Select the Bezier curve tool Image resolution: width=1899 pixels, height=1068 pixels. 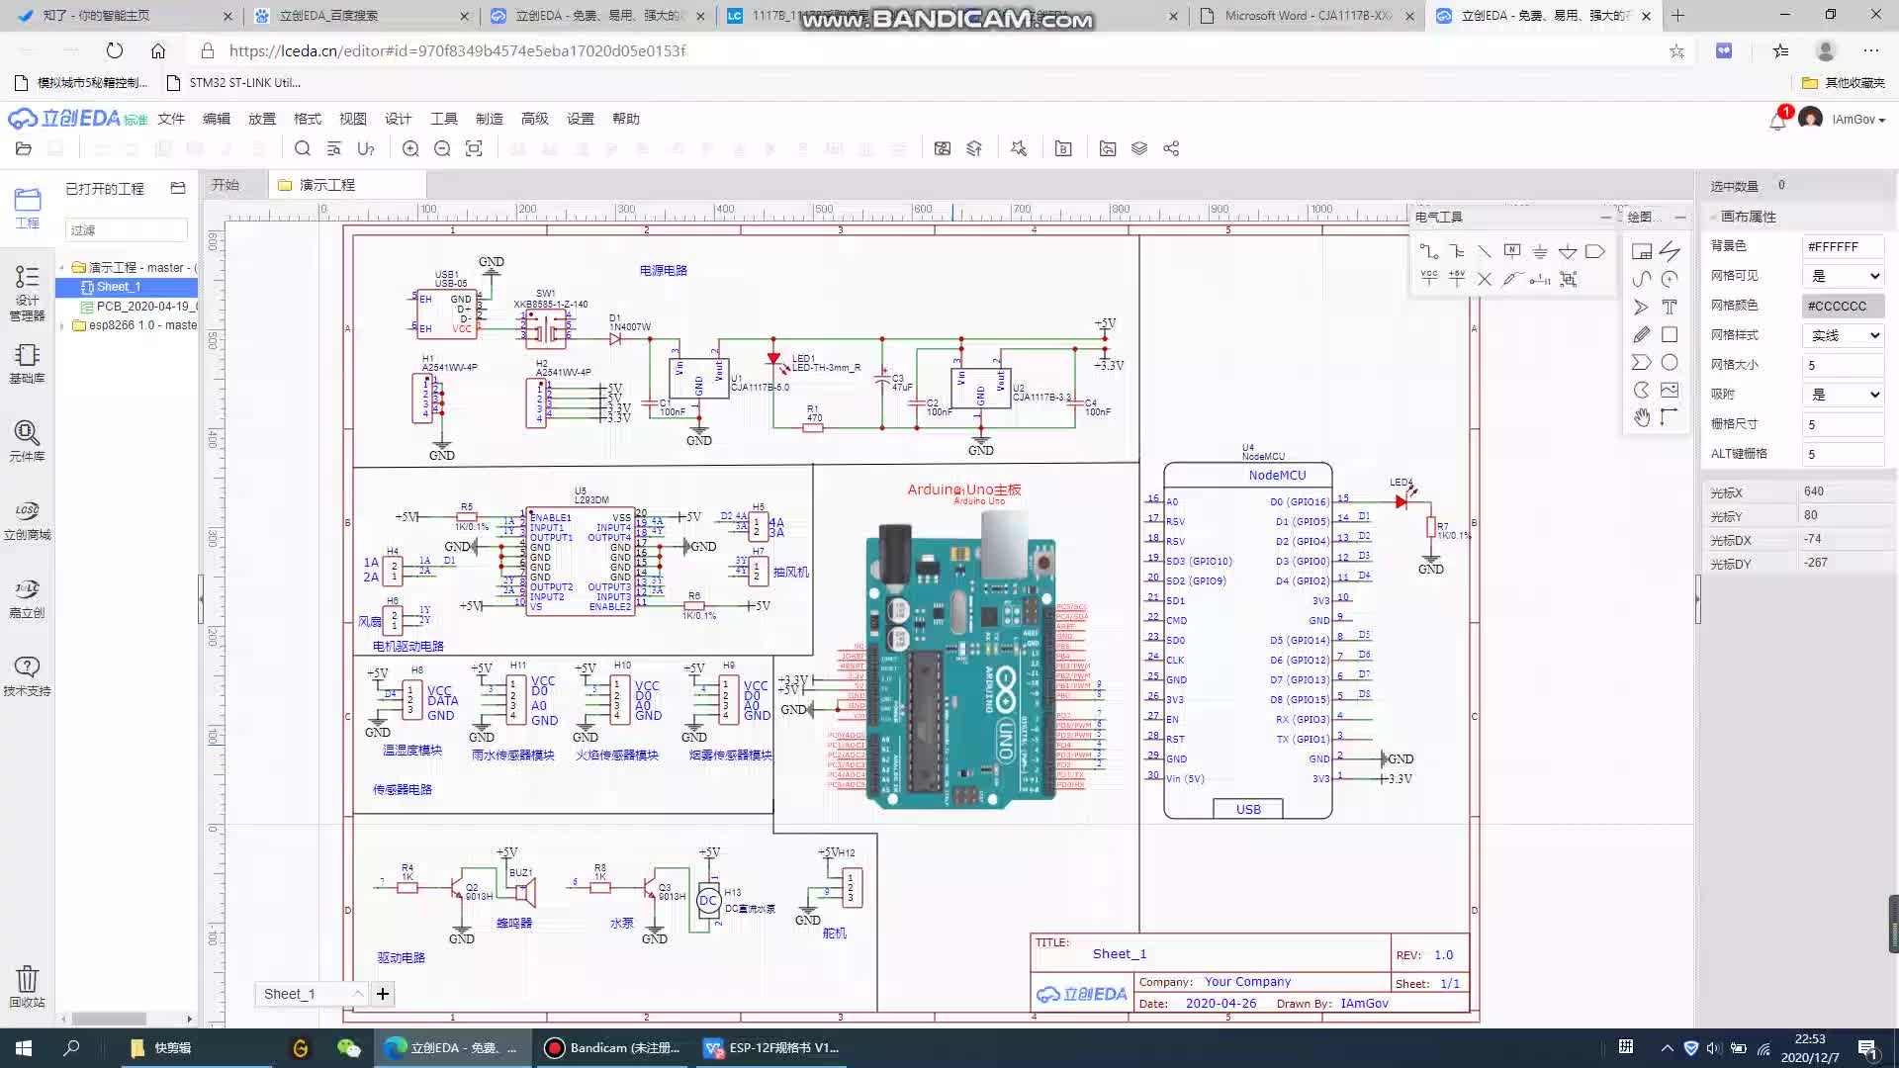point(1642,279)
